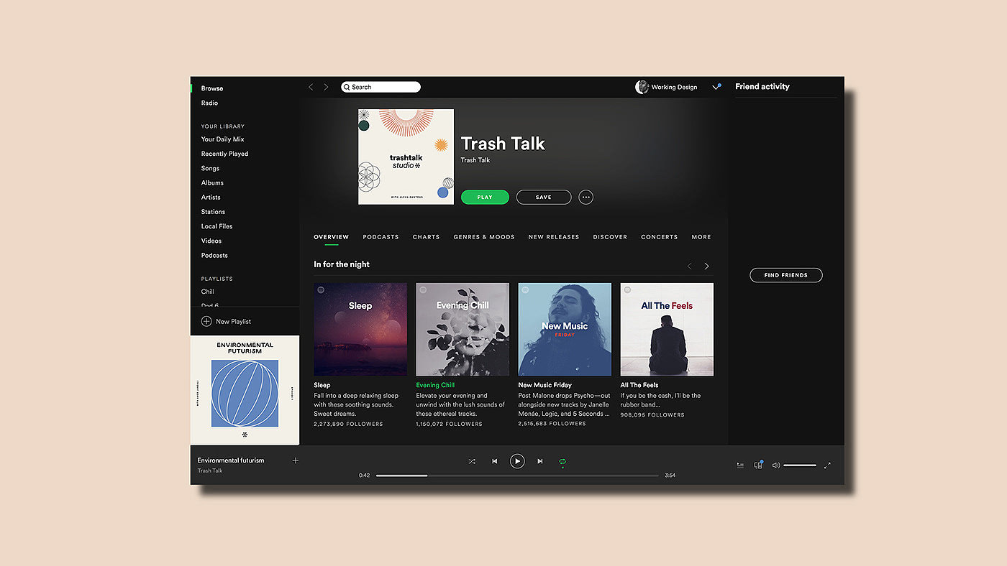Open the connect to a device icon

pos(758,465)
